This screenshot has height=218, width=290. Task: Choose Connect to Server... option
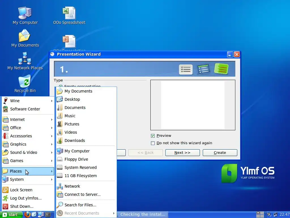click(x=86, y=194)
